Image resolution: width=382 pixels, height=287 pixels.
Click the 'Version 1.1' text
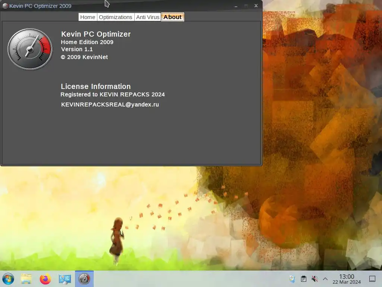click(x=77, y=49)
